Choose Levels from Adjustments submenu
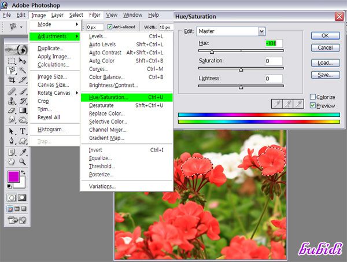Screen dimensions: 347x262 (x=127, y=36)
